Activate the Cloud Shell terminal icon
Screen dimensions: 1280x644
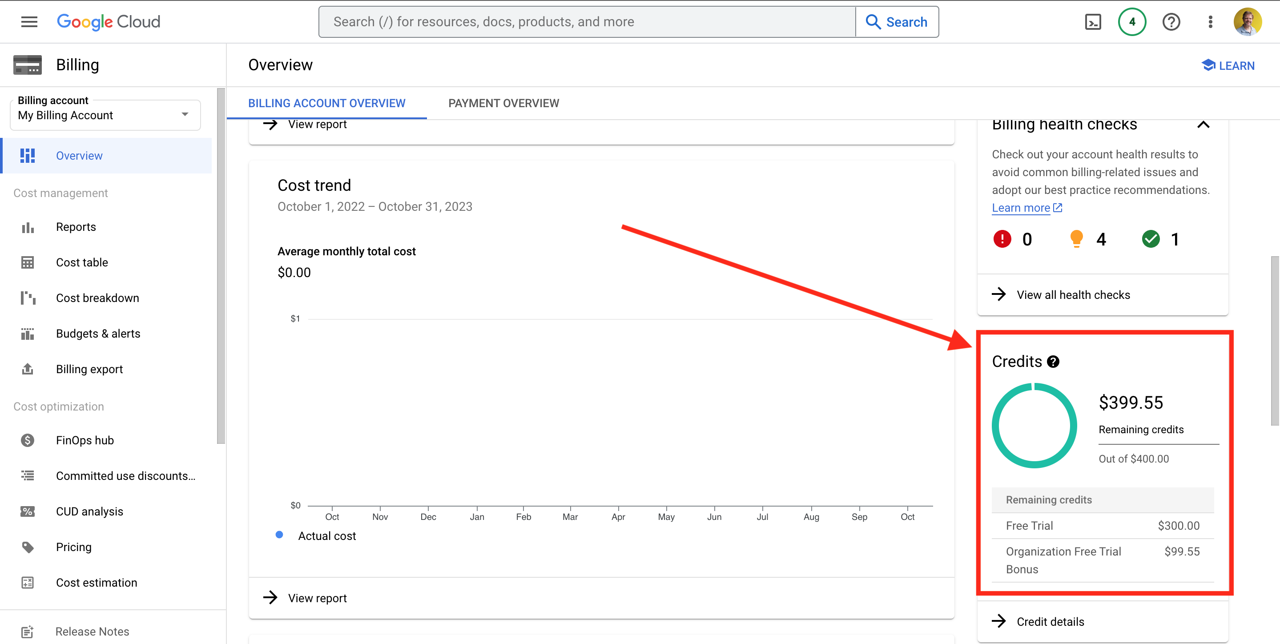[1093, 21]
